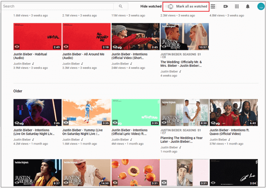The image size is (266, 189).
Task: Open the notifications bell
Action: (x=248, y=7)
